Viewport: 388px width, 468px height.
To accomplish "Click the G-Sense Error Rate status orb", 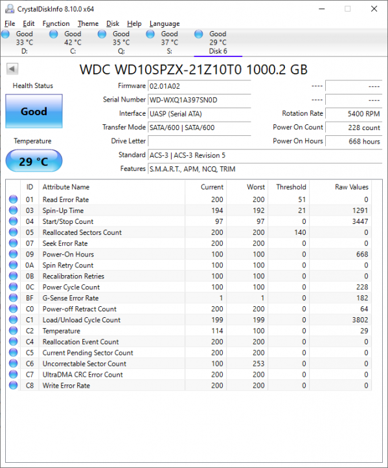I will [x=14, y=298].
